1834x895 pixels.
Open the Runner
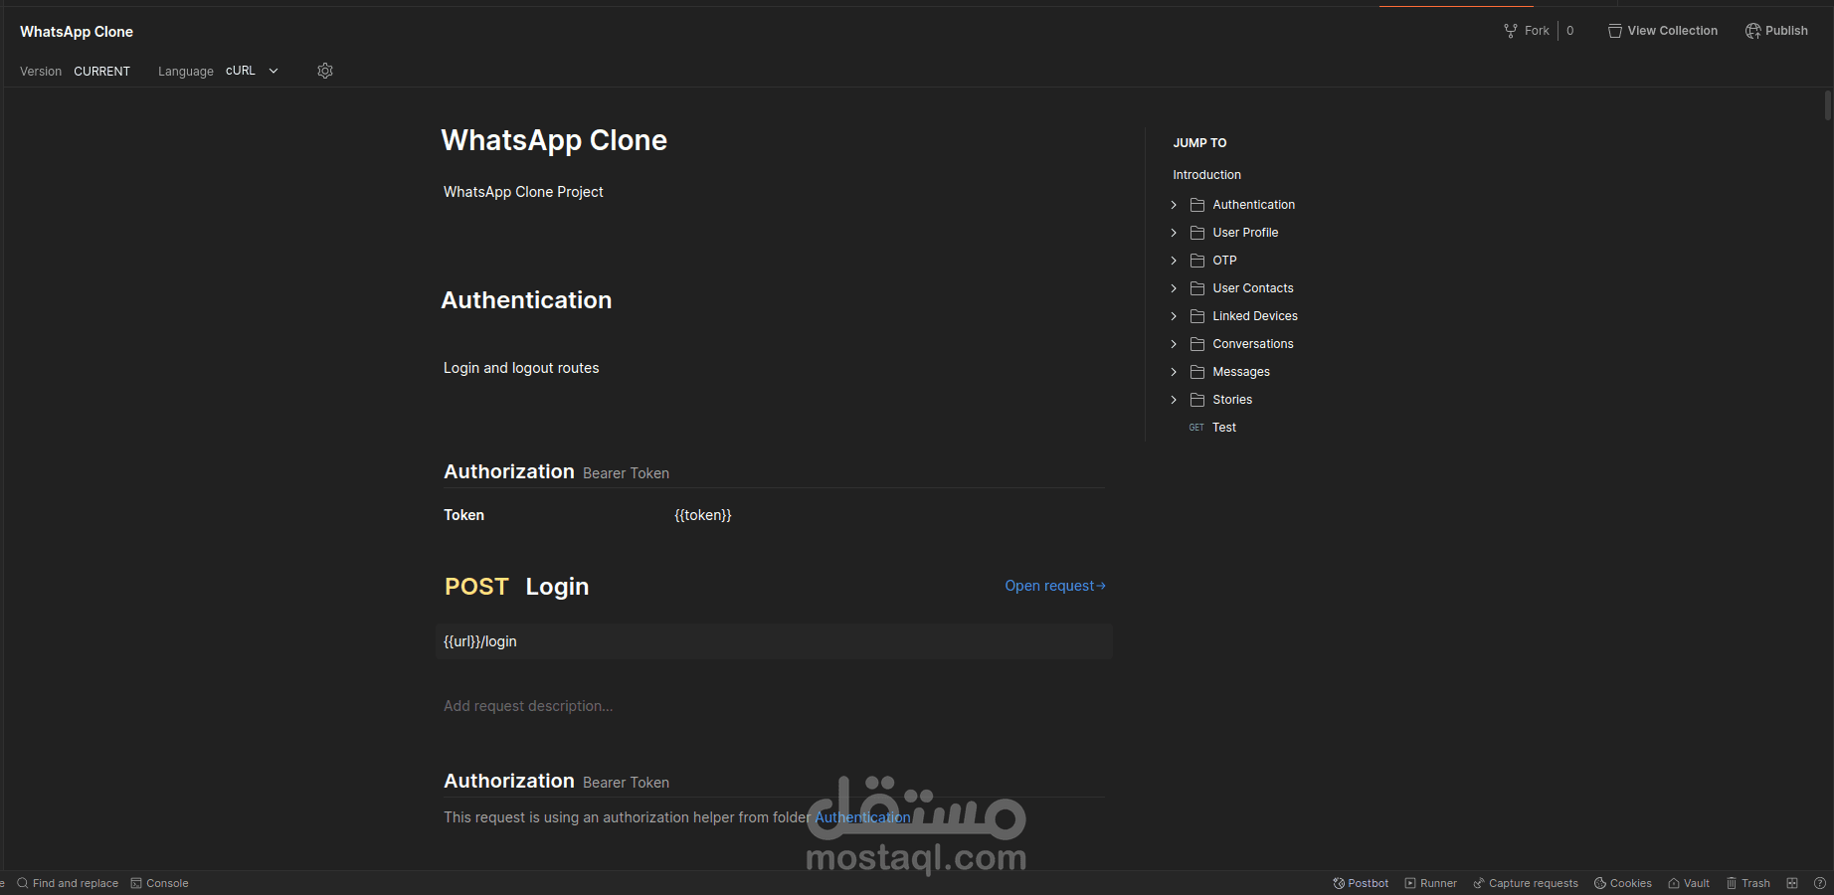1430,883
